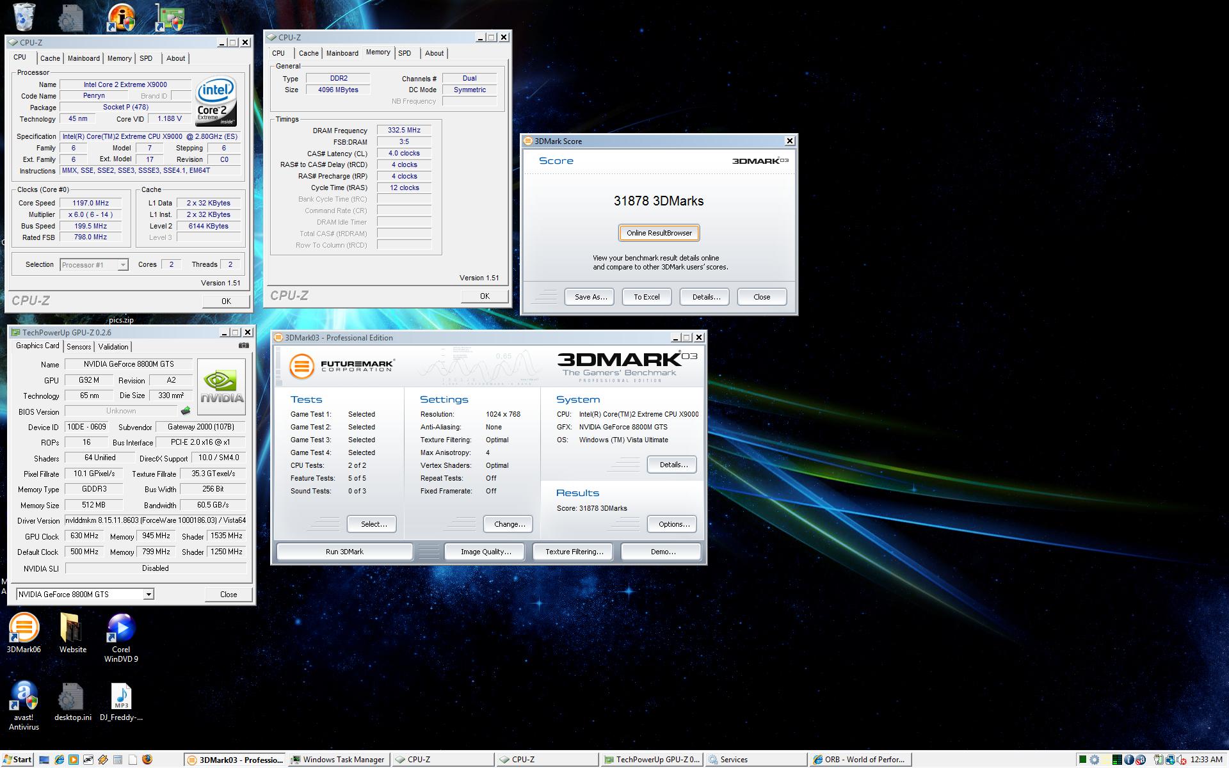Click Select tests button in 3DMark03

pos(372,524)
